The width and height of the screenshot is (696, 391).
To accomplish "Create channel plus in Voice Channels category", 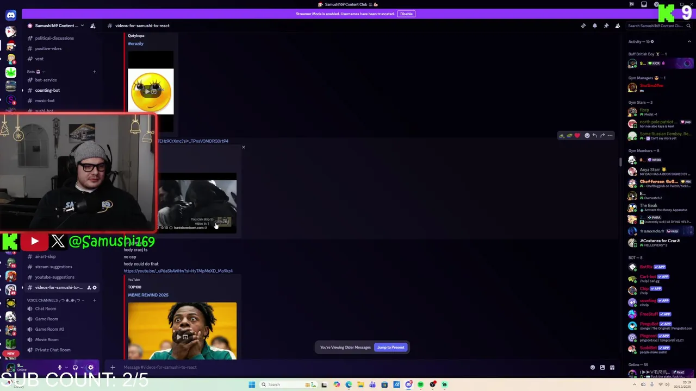I will (x=94, y=300).
